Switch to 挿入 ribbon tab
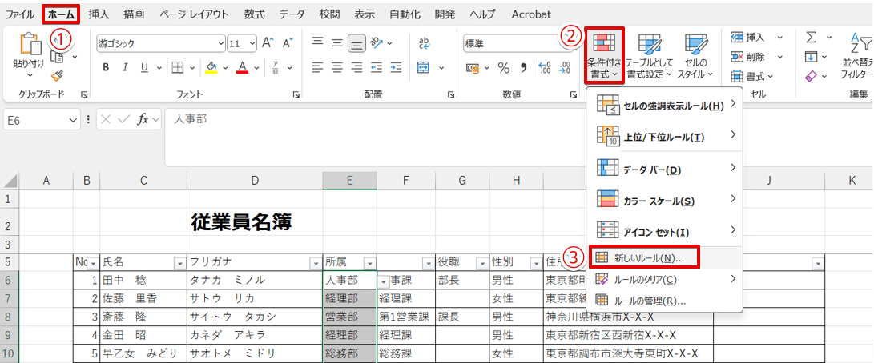 pyautogui.click(x=99, y=14)
